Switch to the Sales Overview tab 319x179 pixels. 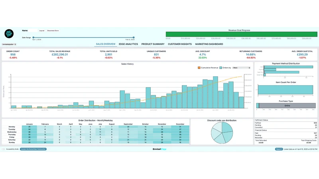[106, 44]
